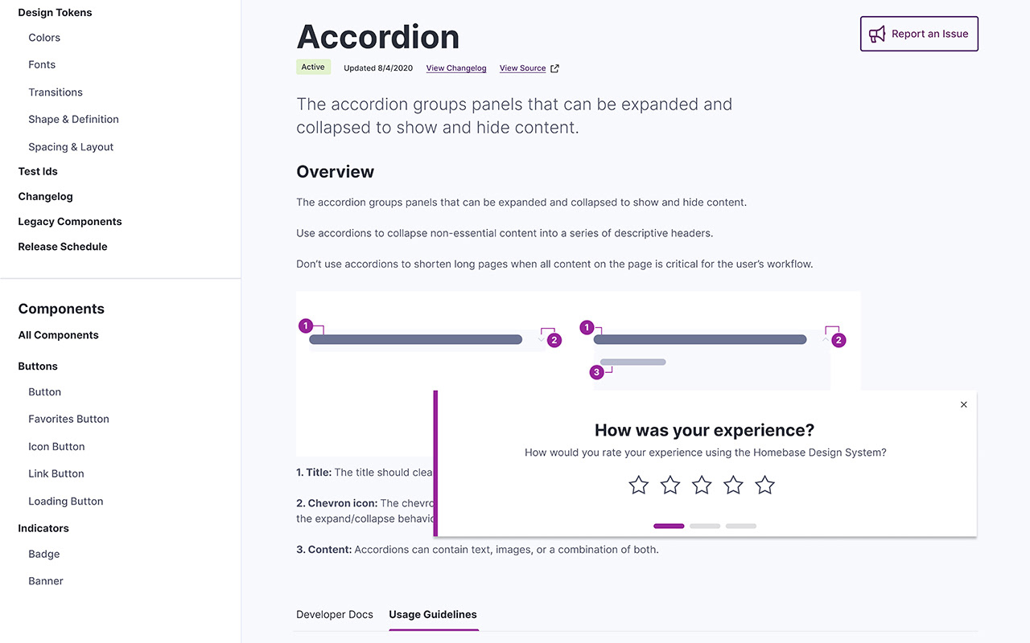
Task: Close the experience survey popup
Action: pos(964,404)
